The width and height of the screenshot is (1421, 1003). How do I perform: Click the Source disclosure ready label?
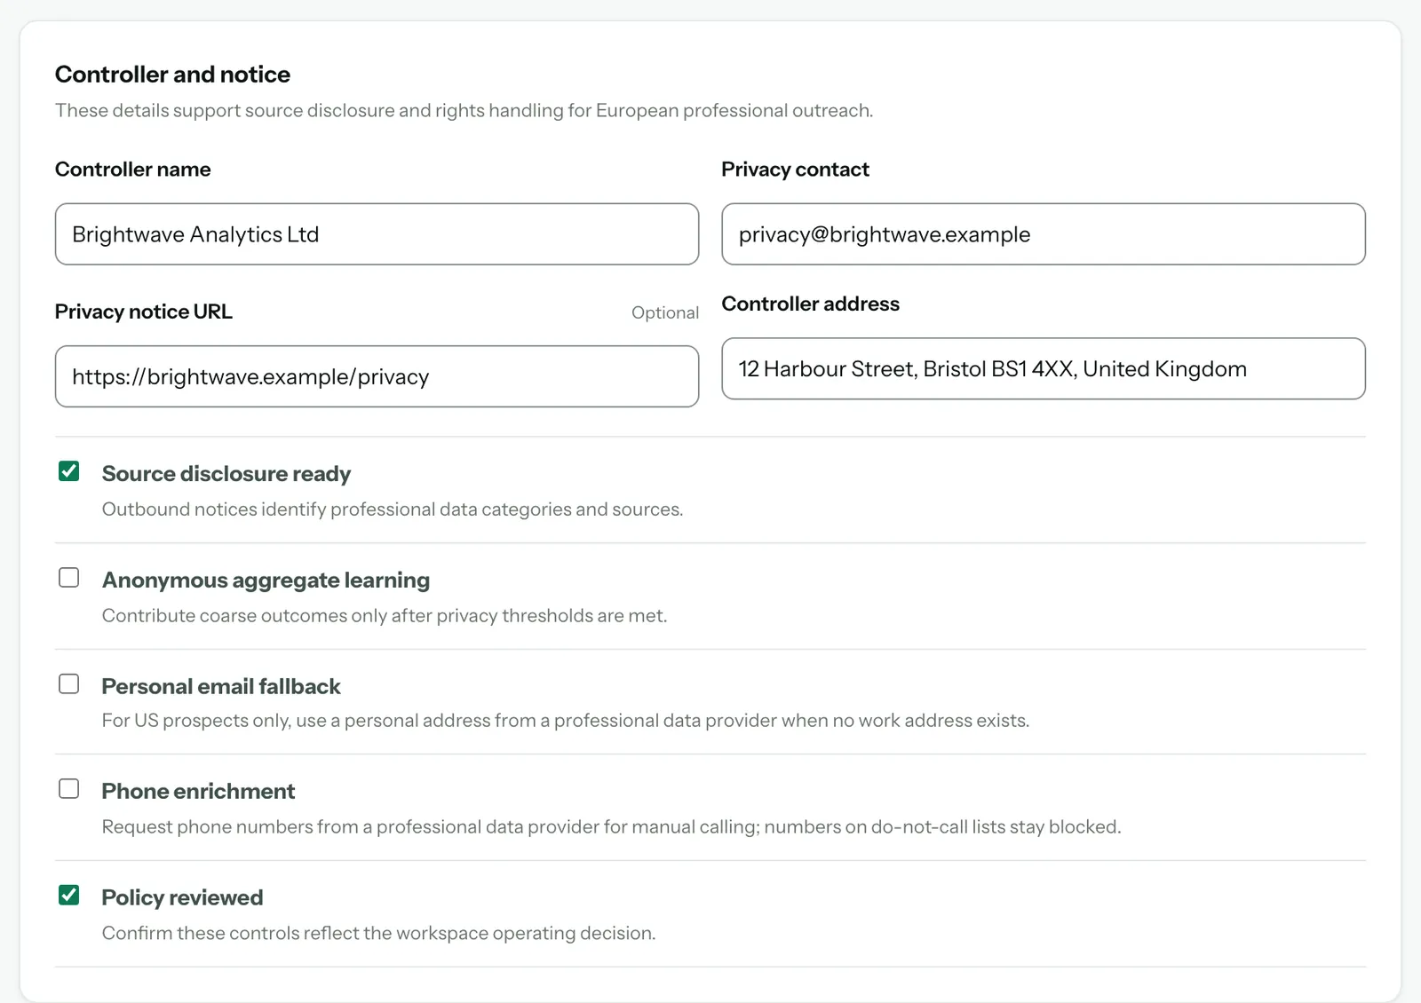(x=226, y=474)
